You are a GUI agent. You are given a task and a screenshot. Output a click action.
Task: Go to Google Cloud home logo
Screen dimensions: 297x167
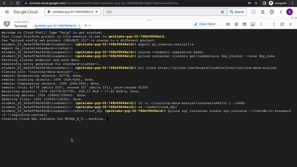pyautogui.click(x=26, y=12)
